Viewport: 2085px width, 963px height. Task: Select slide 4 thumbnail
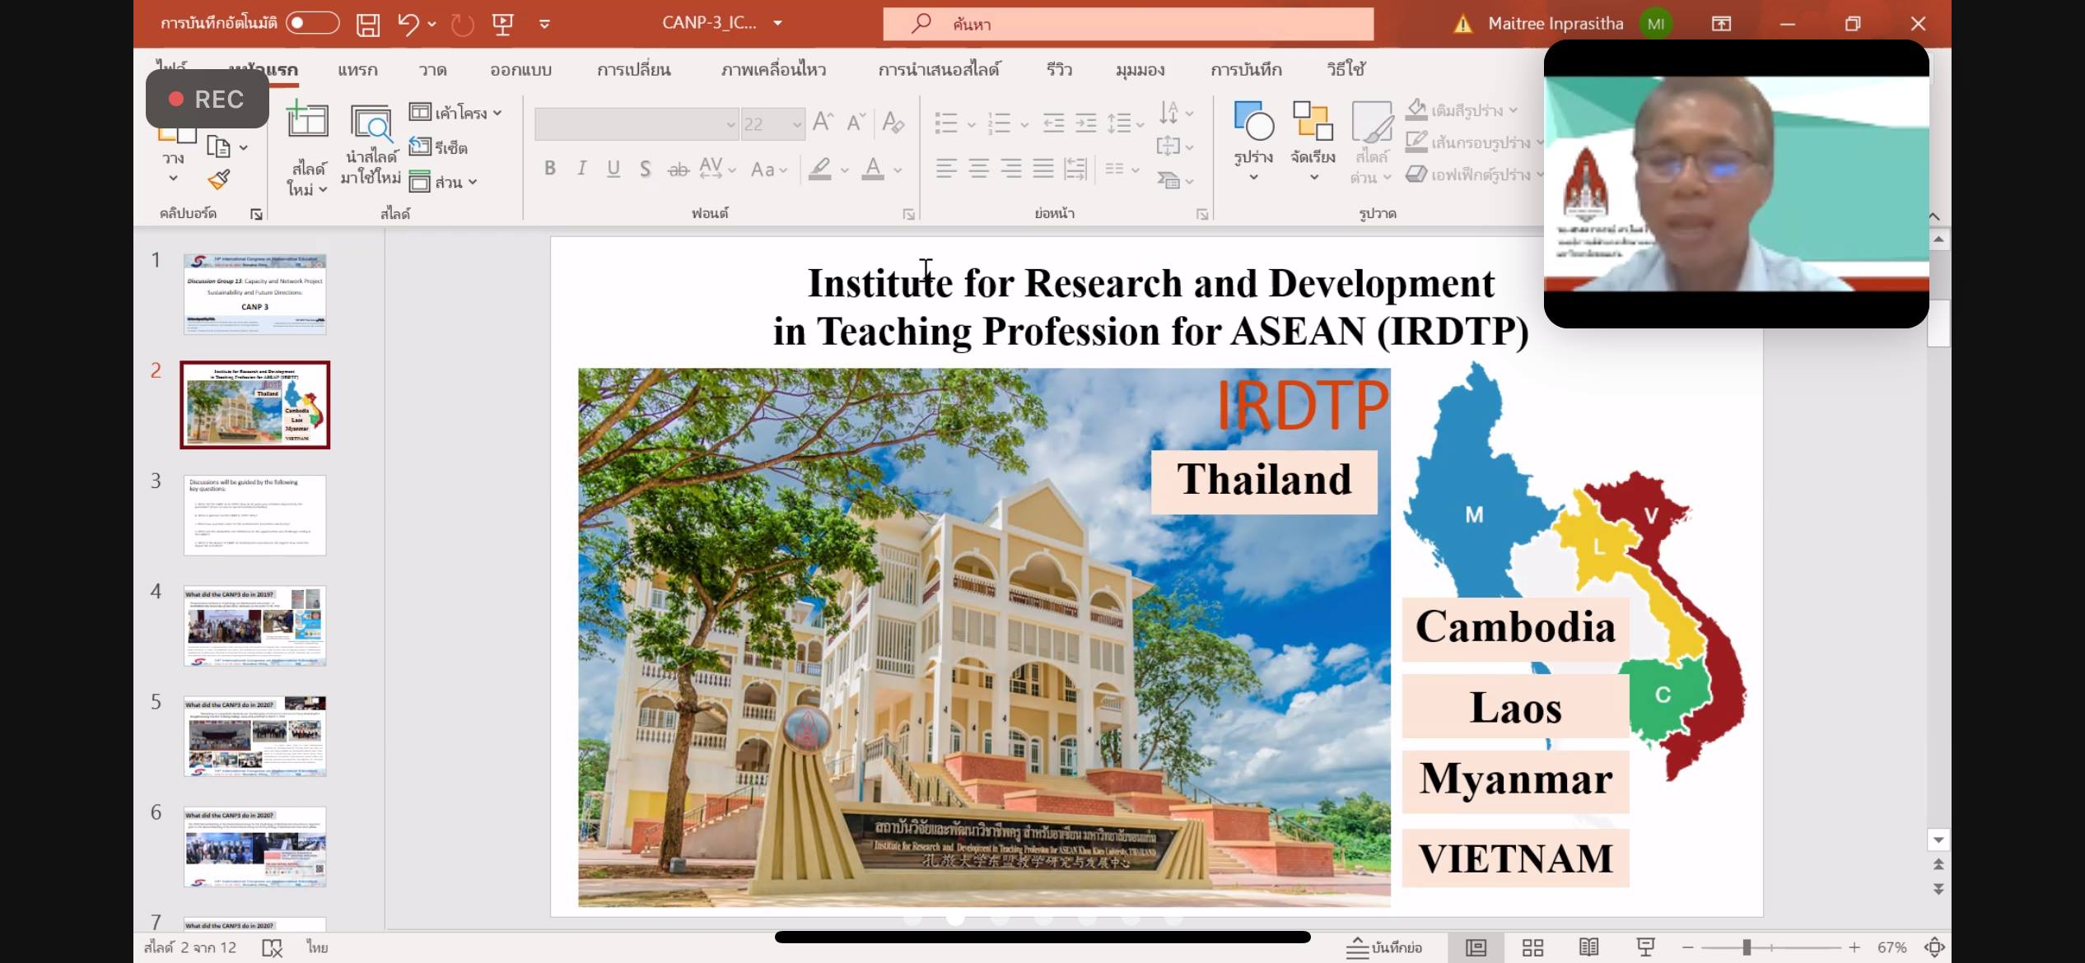coord(254,626)
